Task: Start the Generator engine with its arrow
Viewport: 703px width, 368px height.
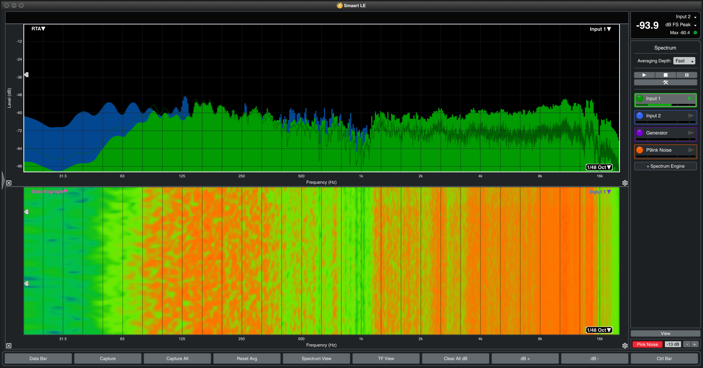Action: click(x=691, y=133)
